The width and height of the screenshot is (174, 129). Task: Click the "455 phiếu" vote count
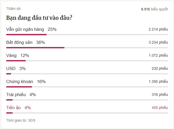tap(160, 108)
